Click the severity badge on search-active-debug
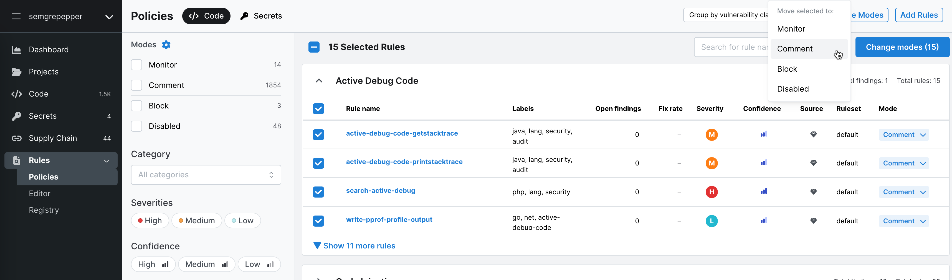 click(712, 192)
